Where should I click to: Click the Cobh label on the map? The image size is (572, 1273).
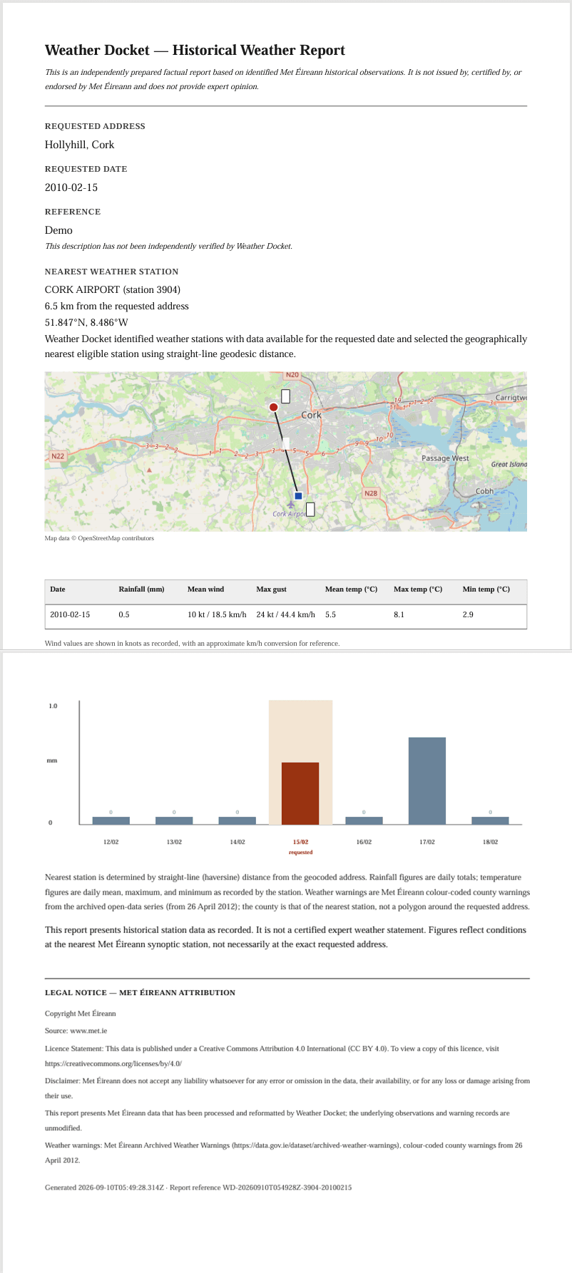coord(484,491)
